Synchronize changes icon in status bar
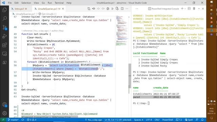Viewport: 217px width, 122px height. click(x=23, y=120)
